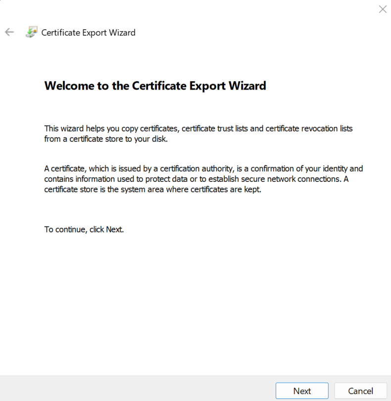Click the certificate wizard icon in the title
Image resolution: width=391 pixels, height=401 pixels.
pos(32,32)
